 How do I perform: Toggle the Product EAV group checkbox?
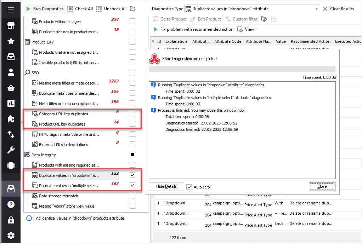[132, 42]
